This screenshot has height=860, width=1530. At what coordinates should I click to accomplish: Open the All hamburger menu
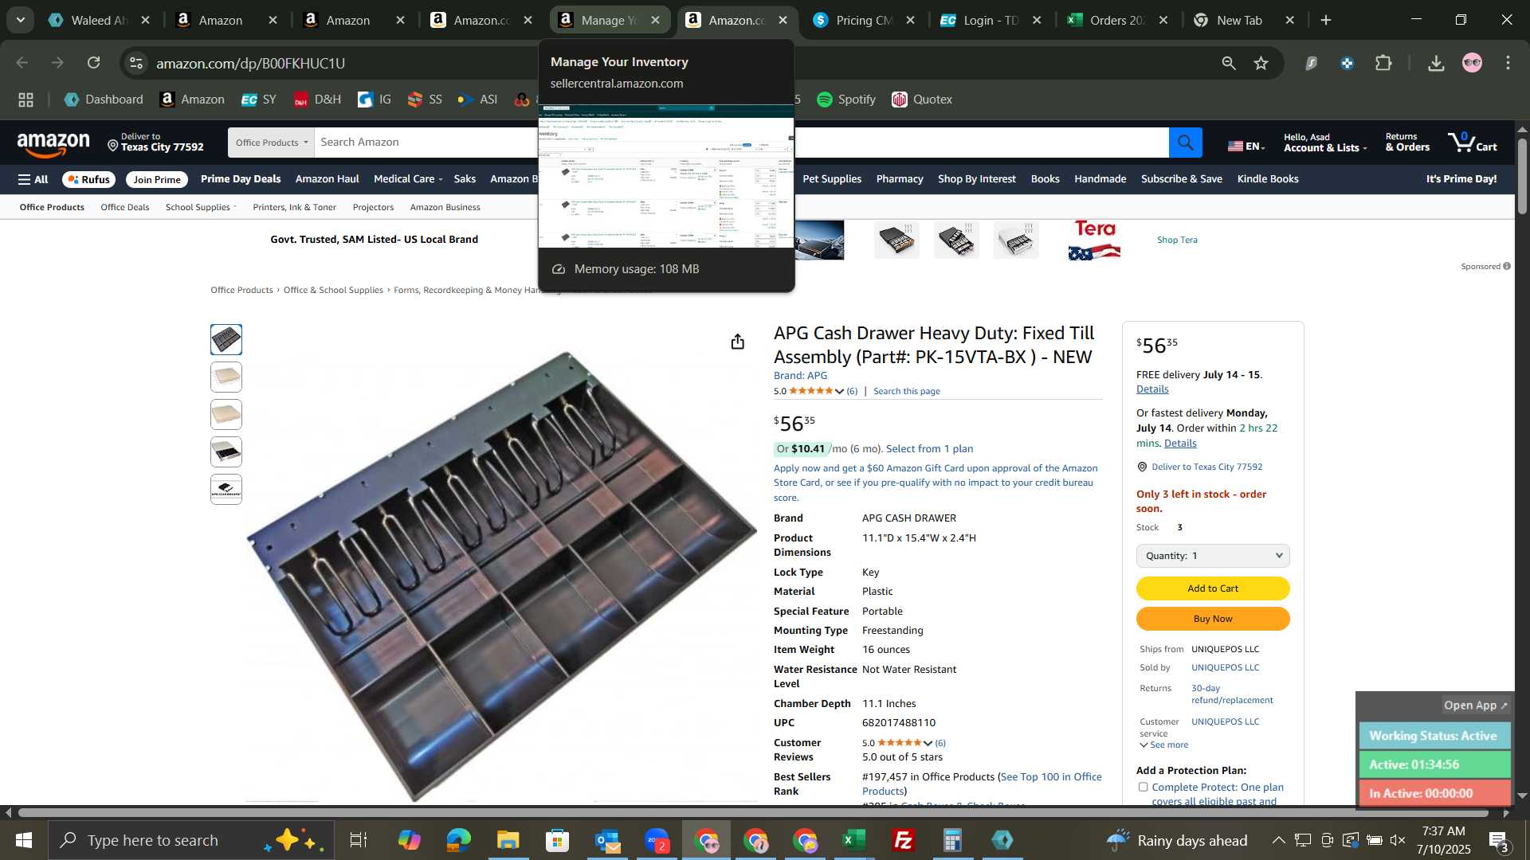tap(33, 179)
